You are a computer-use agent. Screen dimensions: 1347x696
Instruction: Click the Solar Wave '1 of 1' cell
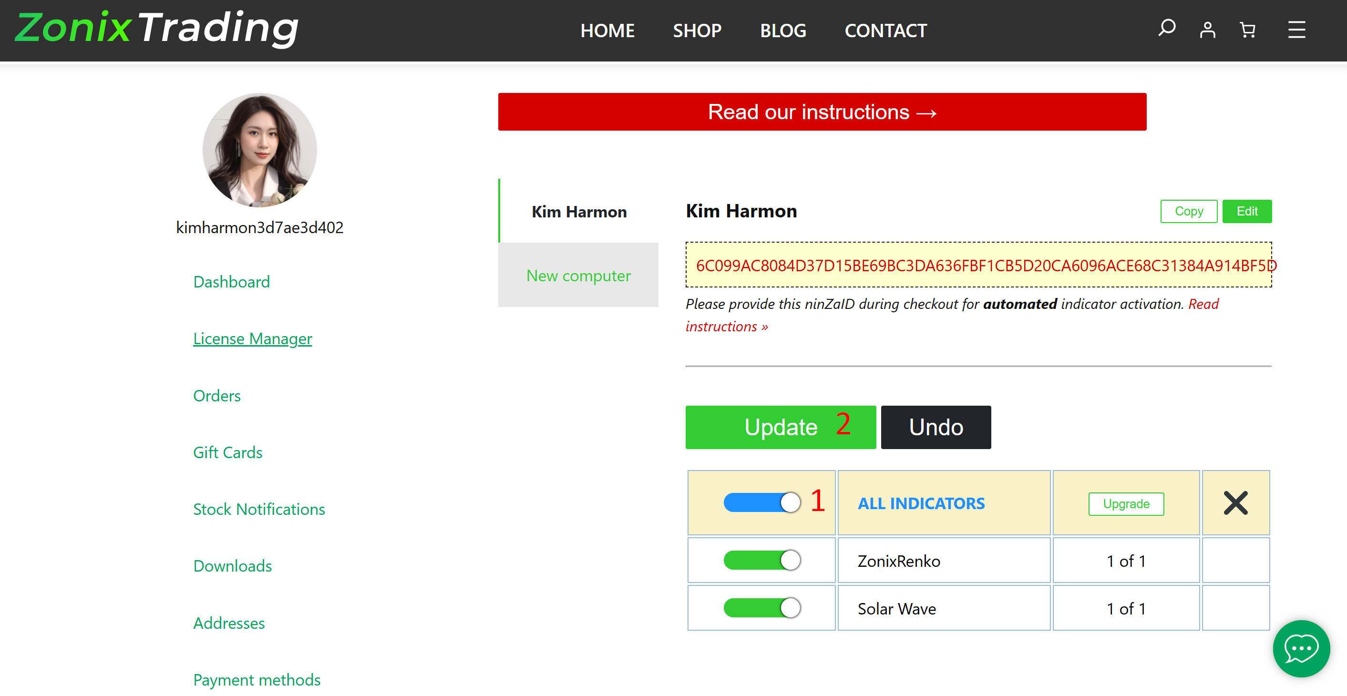tap(1126, 608)
